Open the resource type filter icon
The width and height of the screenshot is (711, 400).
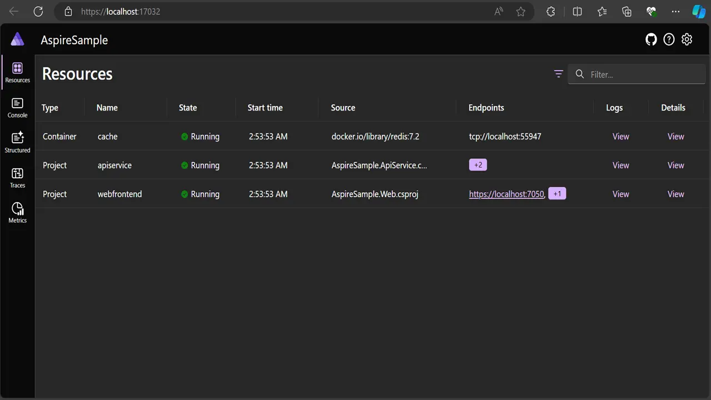[558, 74]
